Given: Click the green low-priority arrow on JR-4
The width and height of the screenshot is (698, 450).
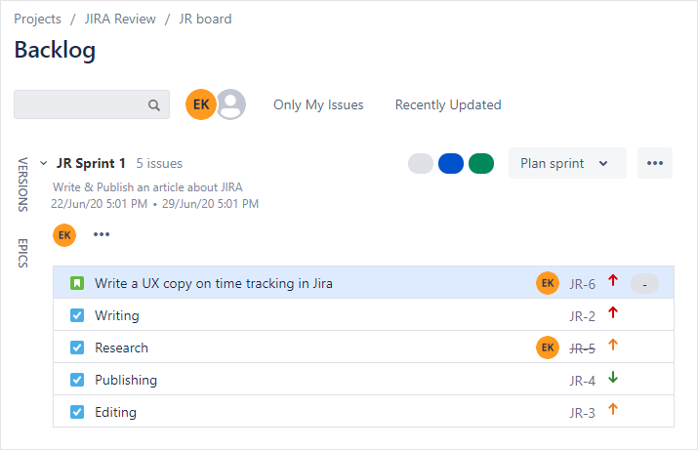Looking at the screenshot, I should coord(613,378).
